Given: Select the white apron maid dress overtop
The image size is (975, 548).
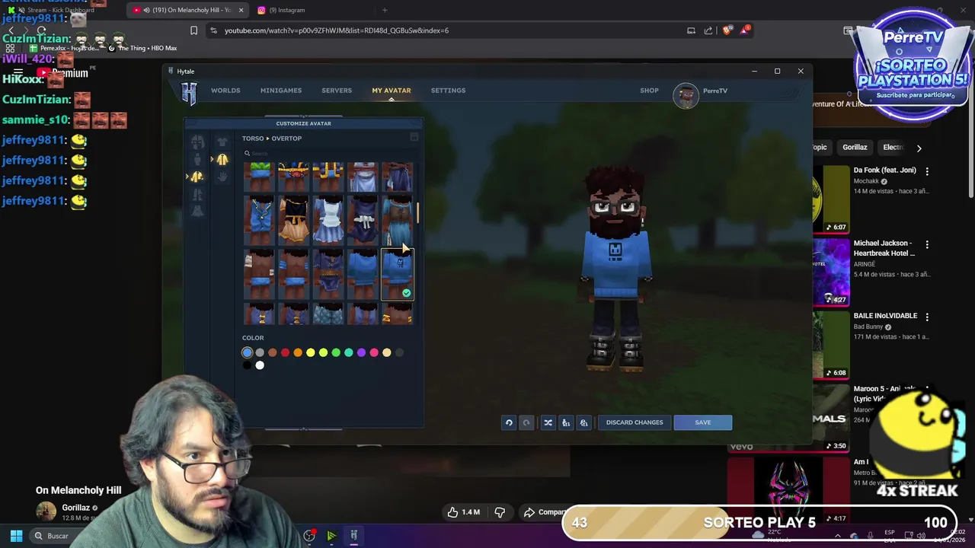Looking at the screenshot, I should [328, 220].
